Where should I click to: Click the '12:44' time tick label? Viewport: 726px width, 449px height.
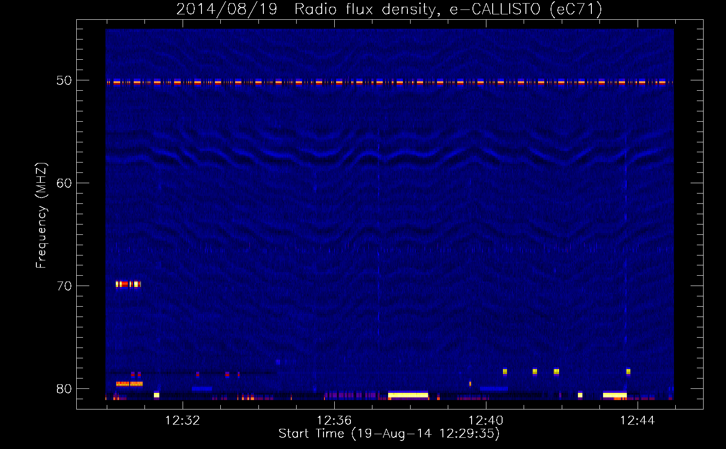(638, 421)
